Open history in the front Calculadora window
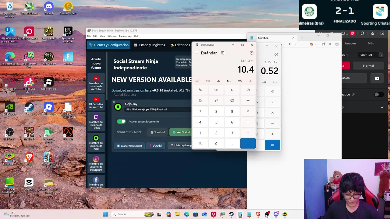The height and width of the screenshot is (219, 390). (252, 53)
